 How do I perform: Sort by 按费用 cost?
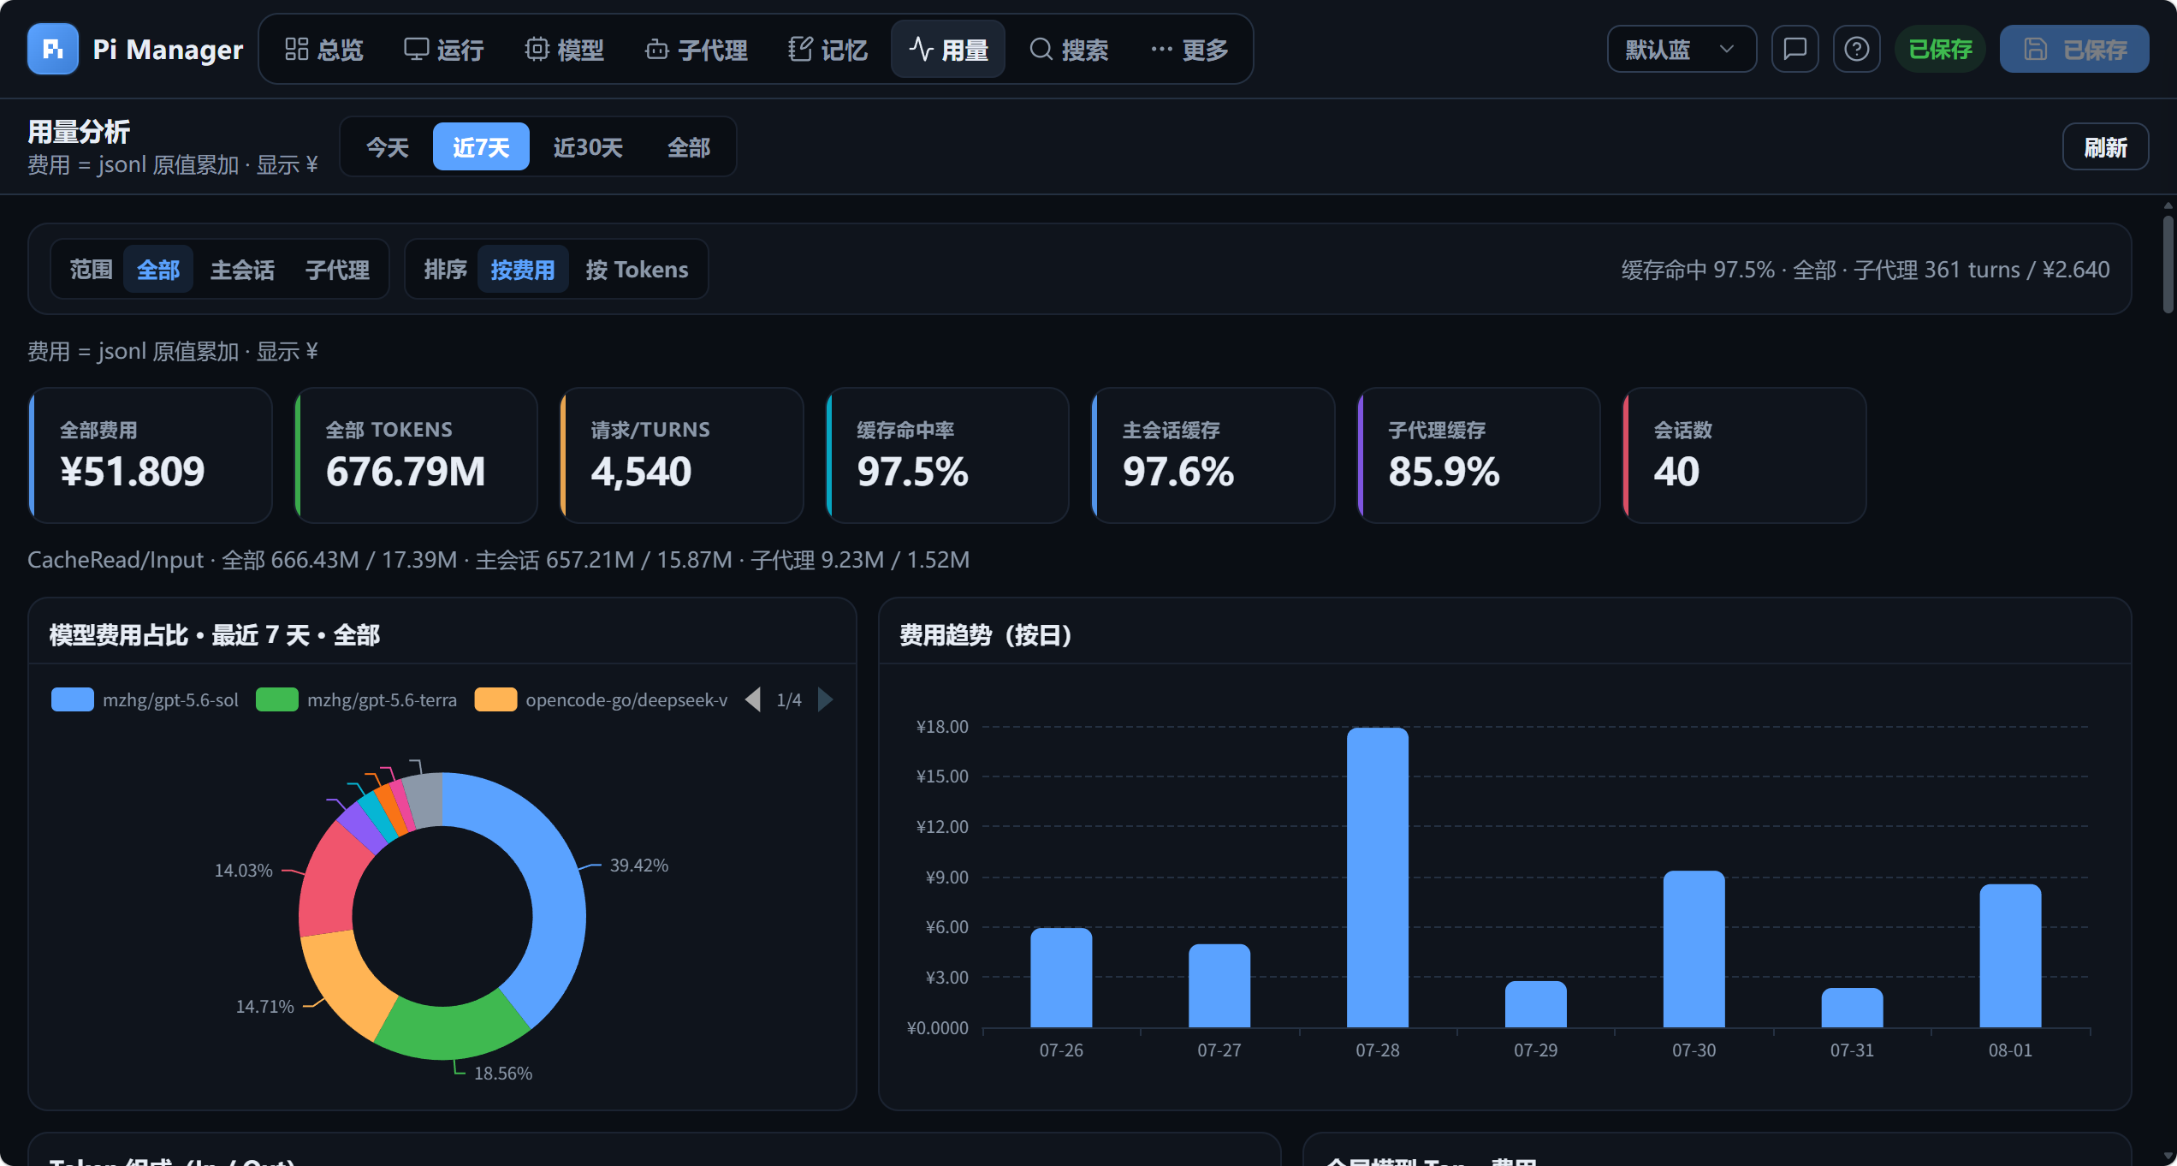pyautogui.click(x=522, y=270)
